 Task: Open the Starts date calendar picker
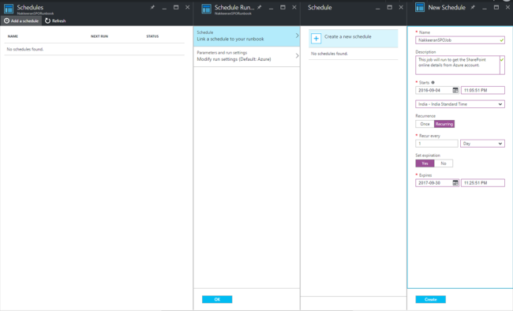click(455, 90)
